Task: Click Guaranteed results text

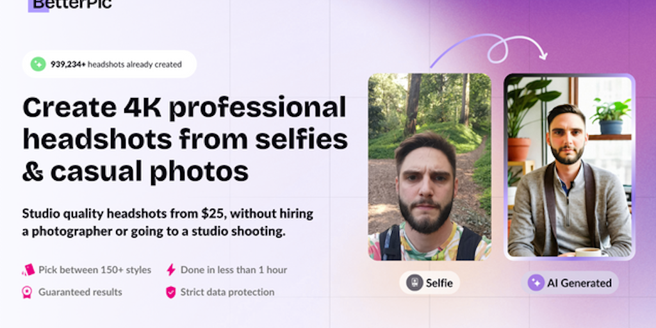Action: (x=80, y=292)
